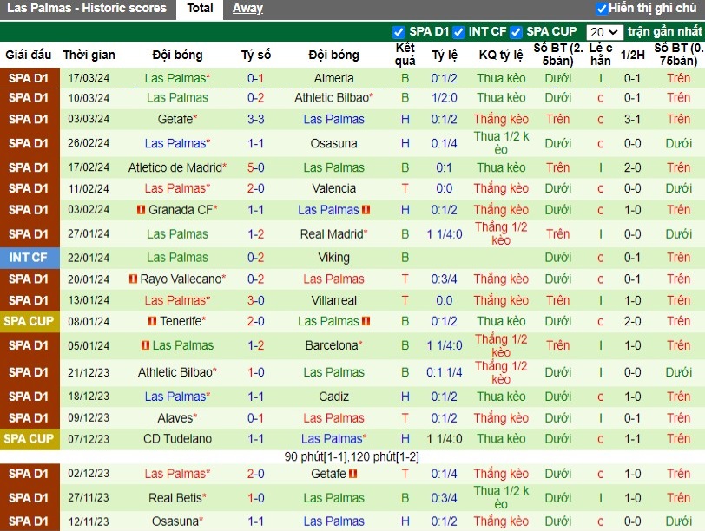The image size is (705, 531).
Task: Select the Total tab
Action: (x=200, y=8)
